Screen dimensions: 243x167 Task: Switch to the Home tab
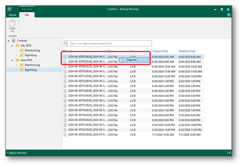pyautogui.click(x=12, y=15)
